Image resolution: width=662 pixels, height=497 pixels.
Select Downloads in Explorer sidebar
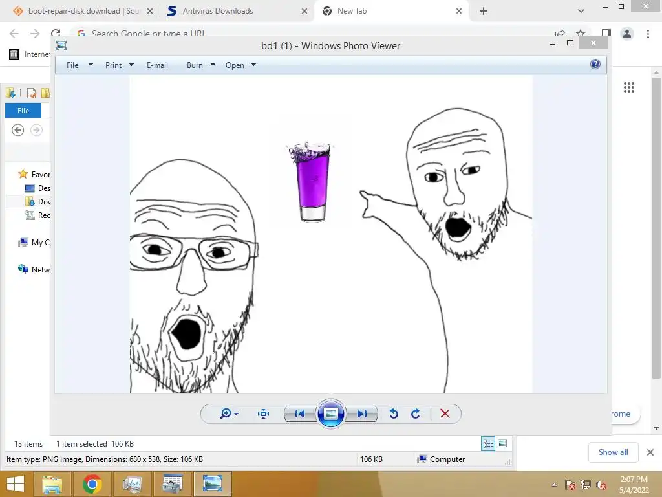pyautogui.click(x=37, y=202)
